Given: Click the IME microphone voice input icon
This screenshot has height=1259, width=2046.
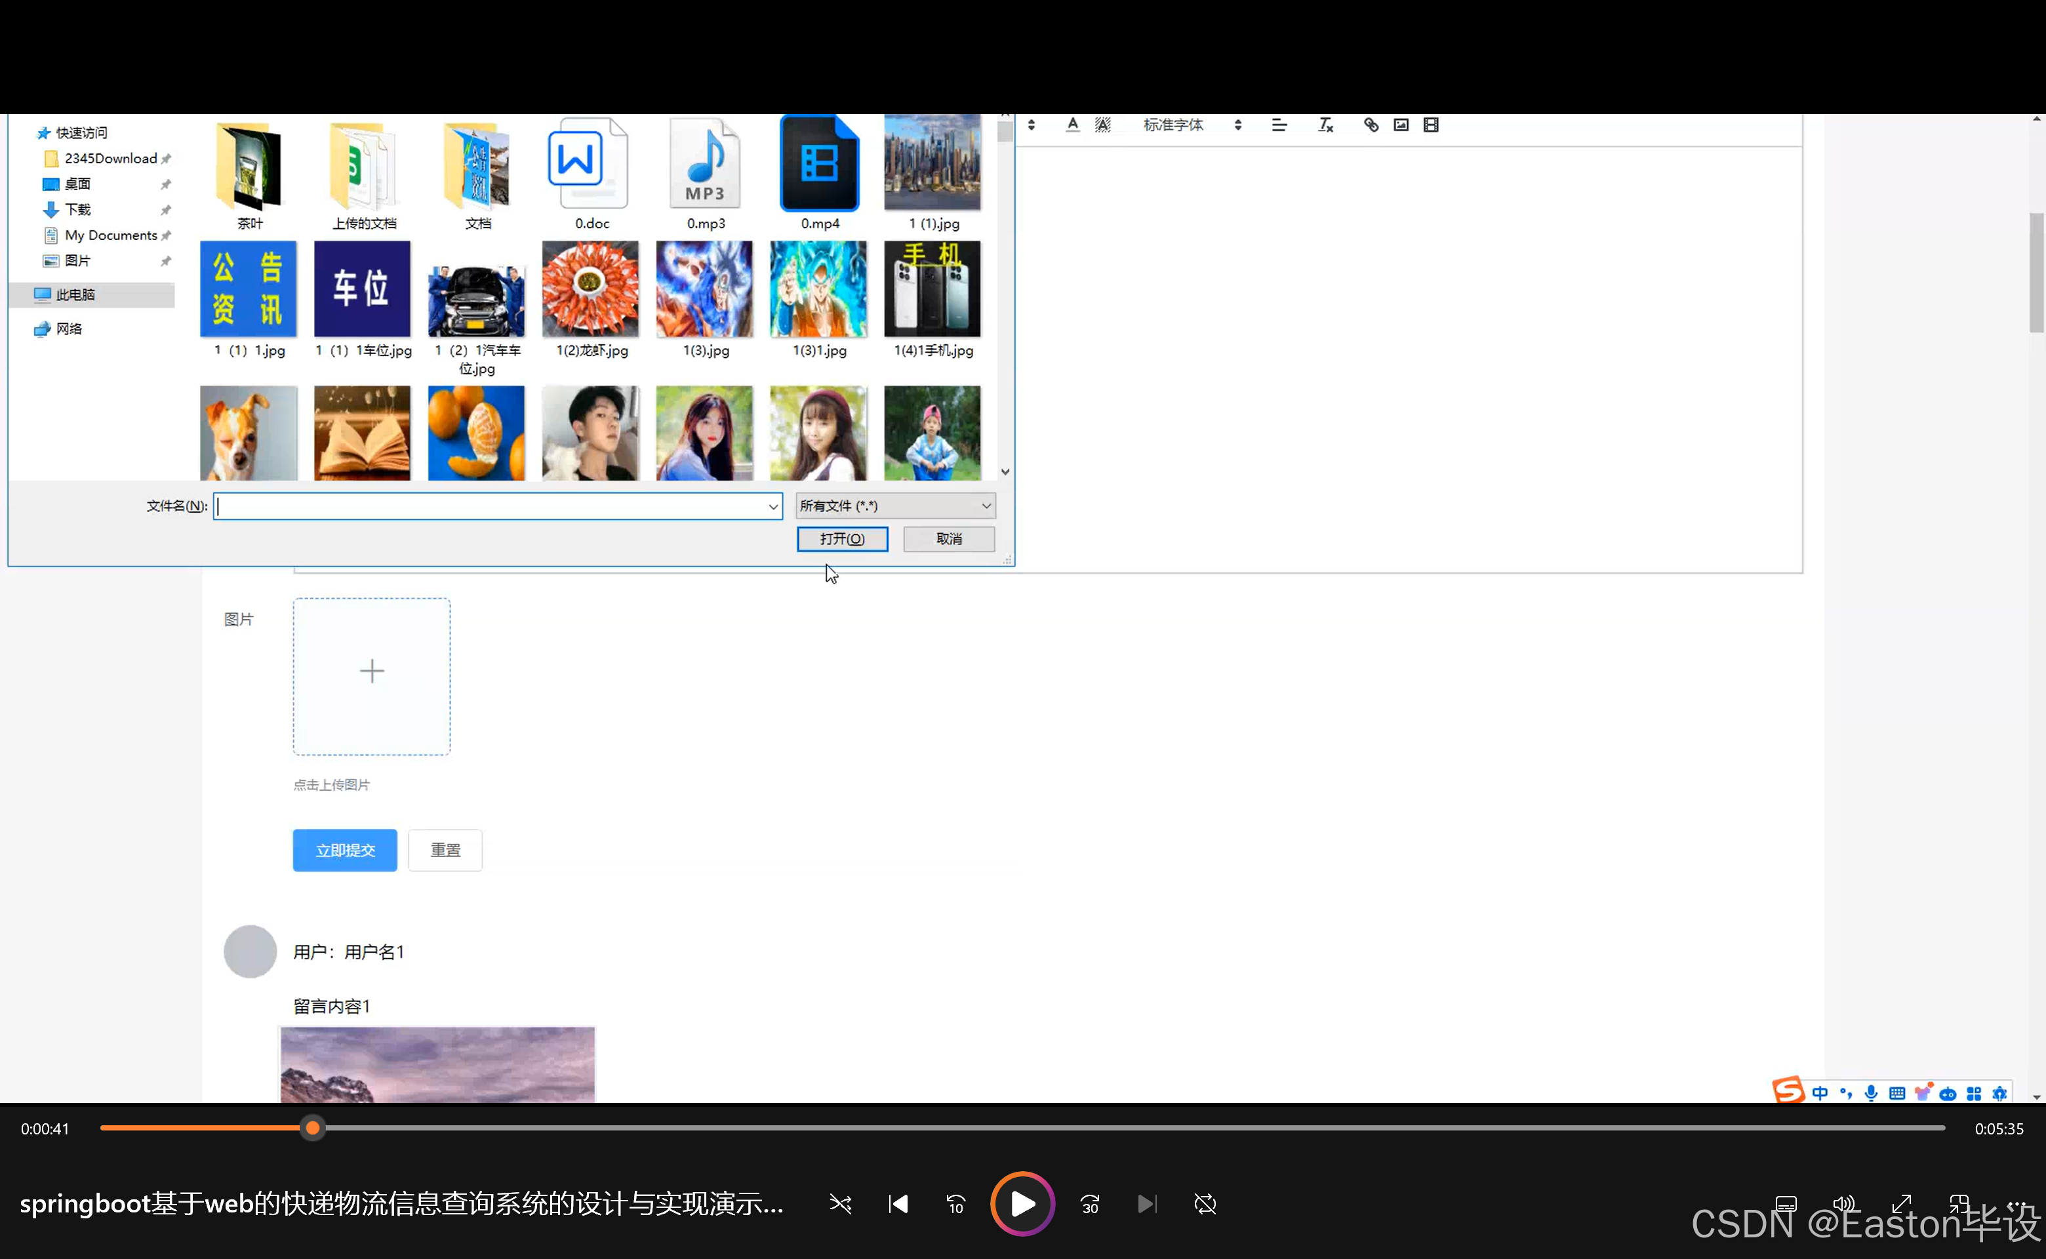Looking at the screenshot, I should pyautogui.click(x=1871, y=1093).
